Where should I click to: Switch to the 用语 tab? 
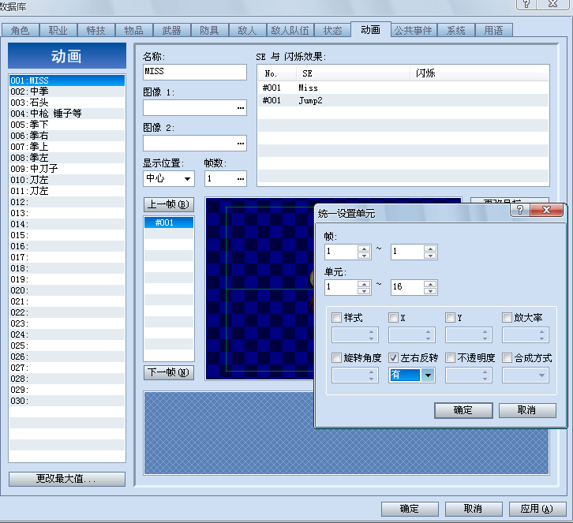[494, 30]
